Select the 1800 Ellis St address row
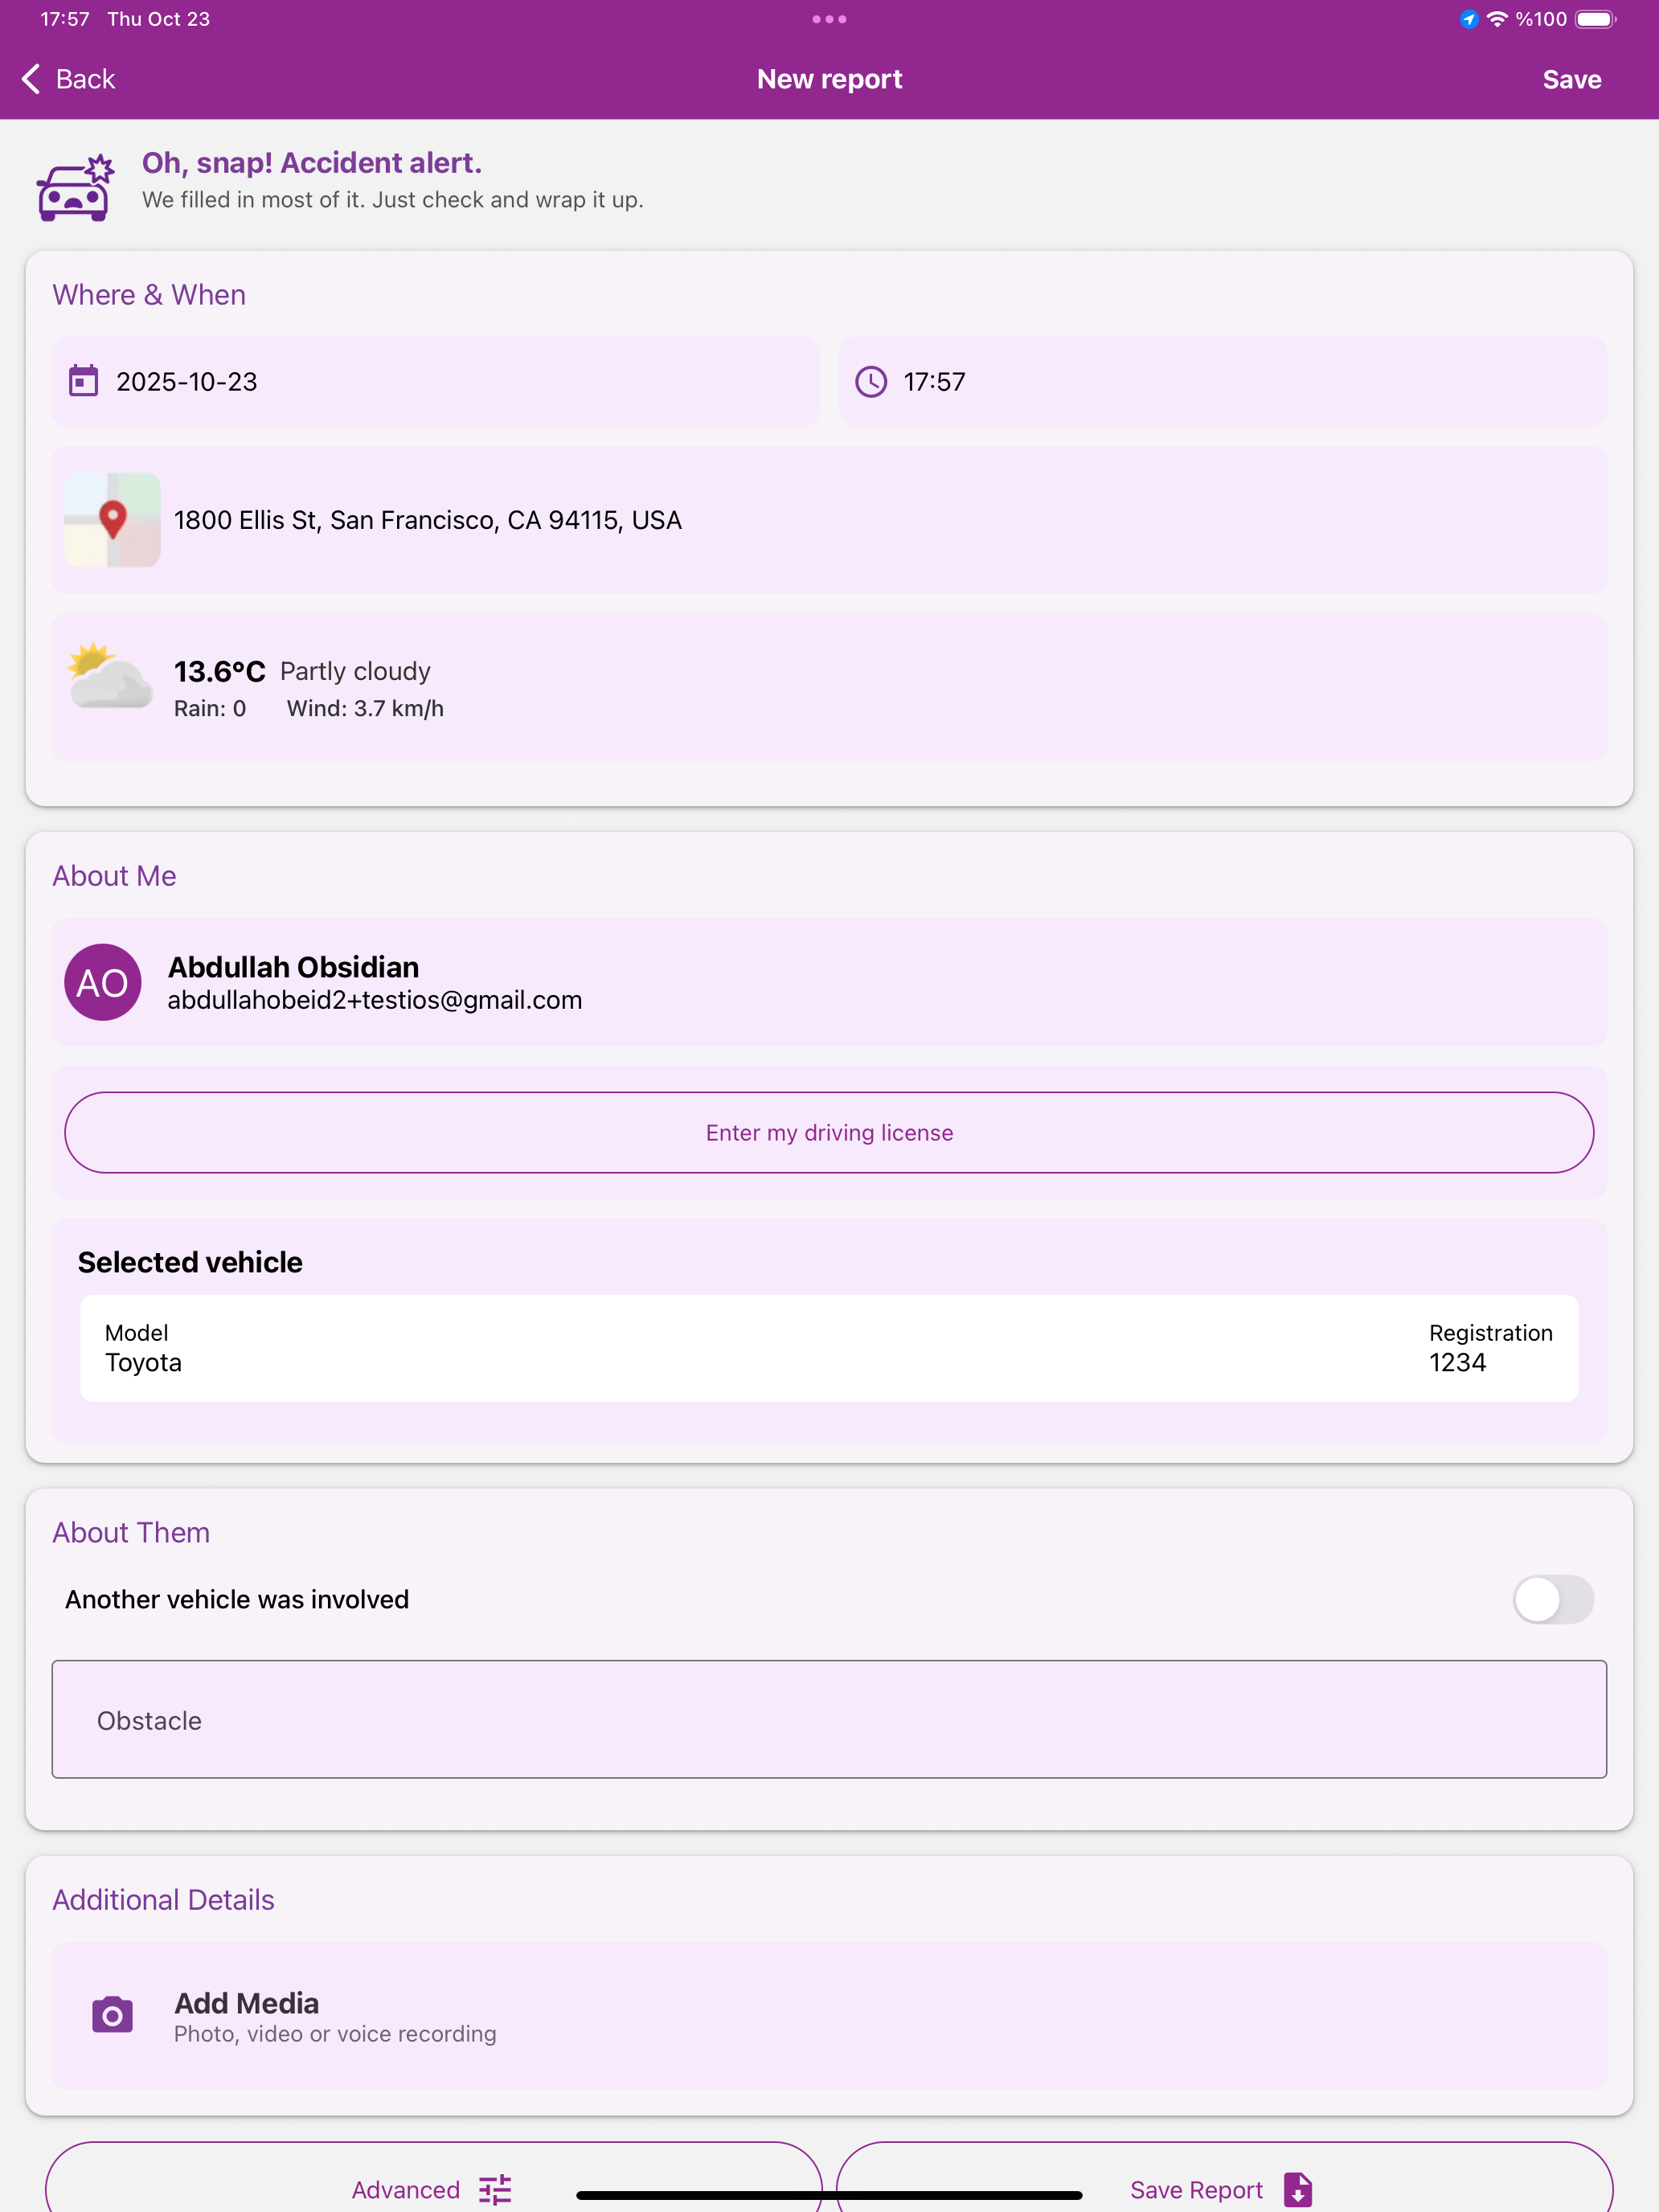 [x=829, y=520]
